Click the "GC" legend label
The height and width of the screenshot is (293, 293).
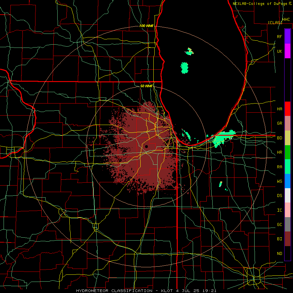280,225
